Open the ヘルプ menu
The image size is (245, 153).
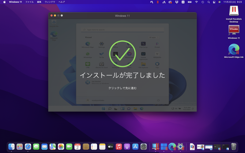62,2
